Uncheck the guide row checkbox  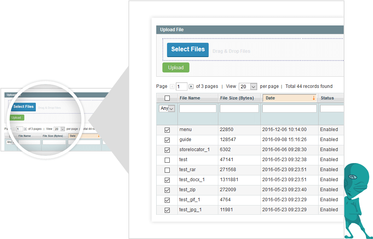[x=167, y=140]
